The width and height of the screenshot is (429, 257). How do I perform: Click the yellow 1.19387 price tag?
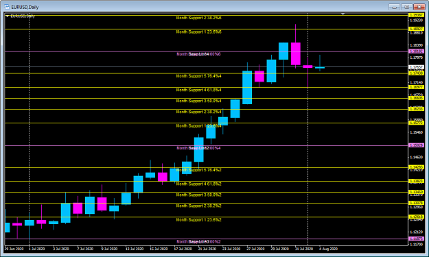click(x=416, y=15)
